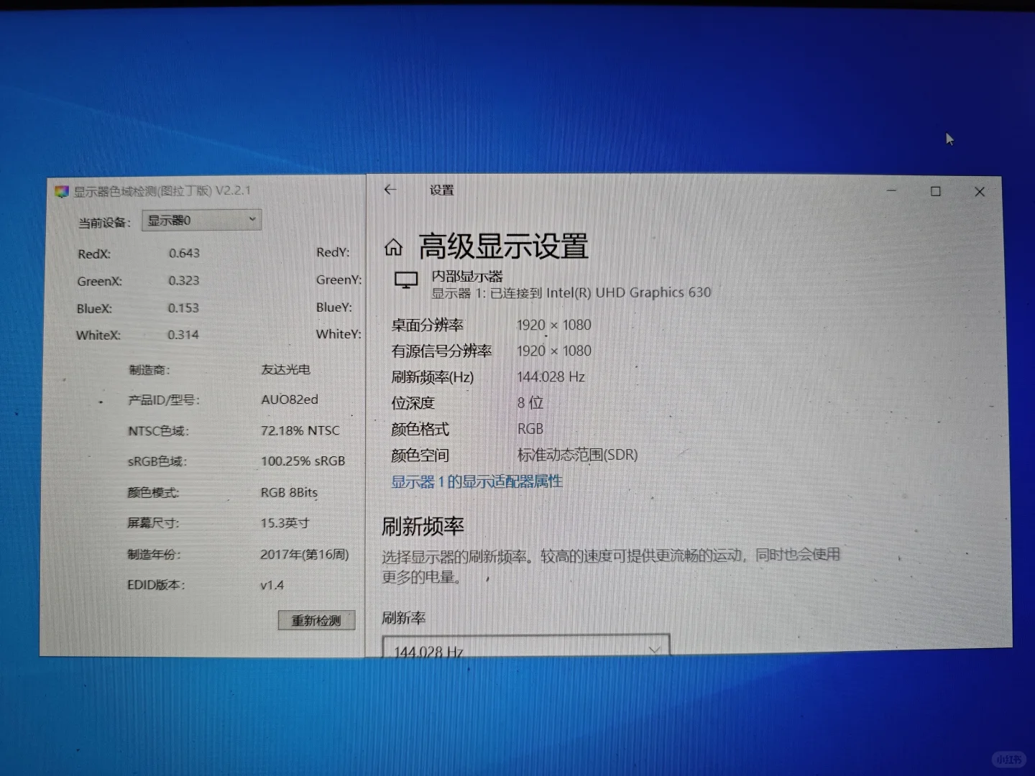Screen dimensions: 1035x776
Task: Click the 重新检测 button
Action: point(316,620)
